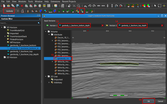The height and width of the screenshot is (104, 167).
Task: Click the search magnifier icon
Action: point(39,23)
